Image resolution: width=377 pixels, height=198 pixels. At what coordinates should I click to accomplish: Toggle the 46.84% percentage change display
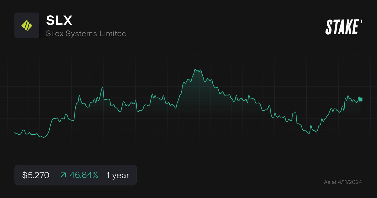(83, 175)
